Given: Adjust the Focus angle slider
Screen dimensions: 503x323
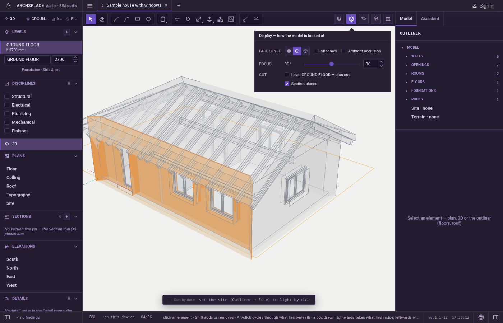Looking at the screenshot, I should click(x=332, y=64).
